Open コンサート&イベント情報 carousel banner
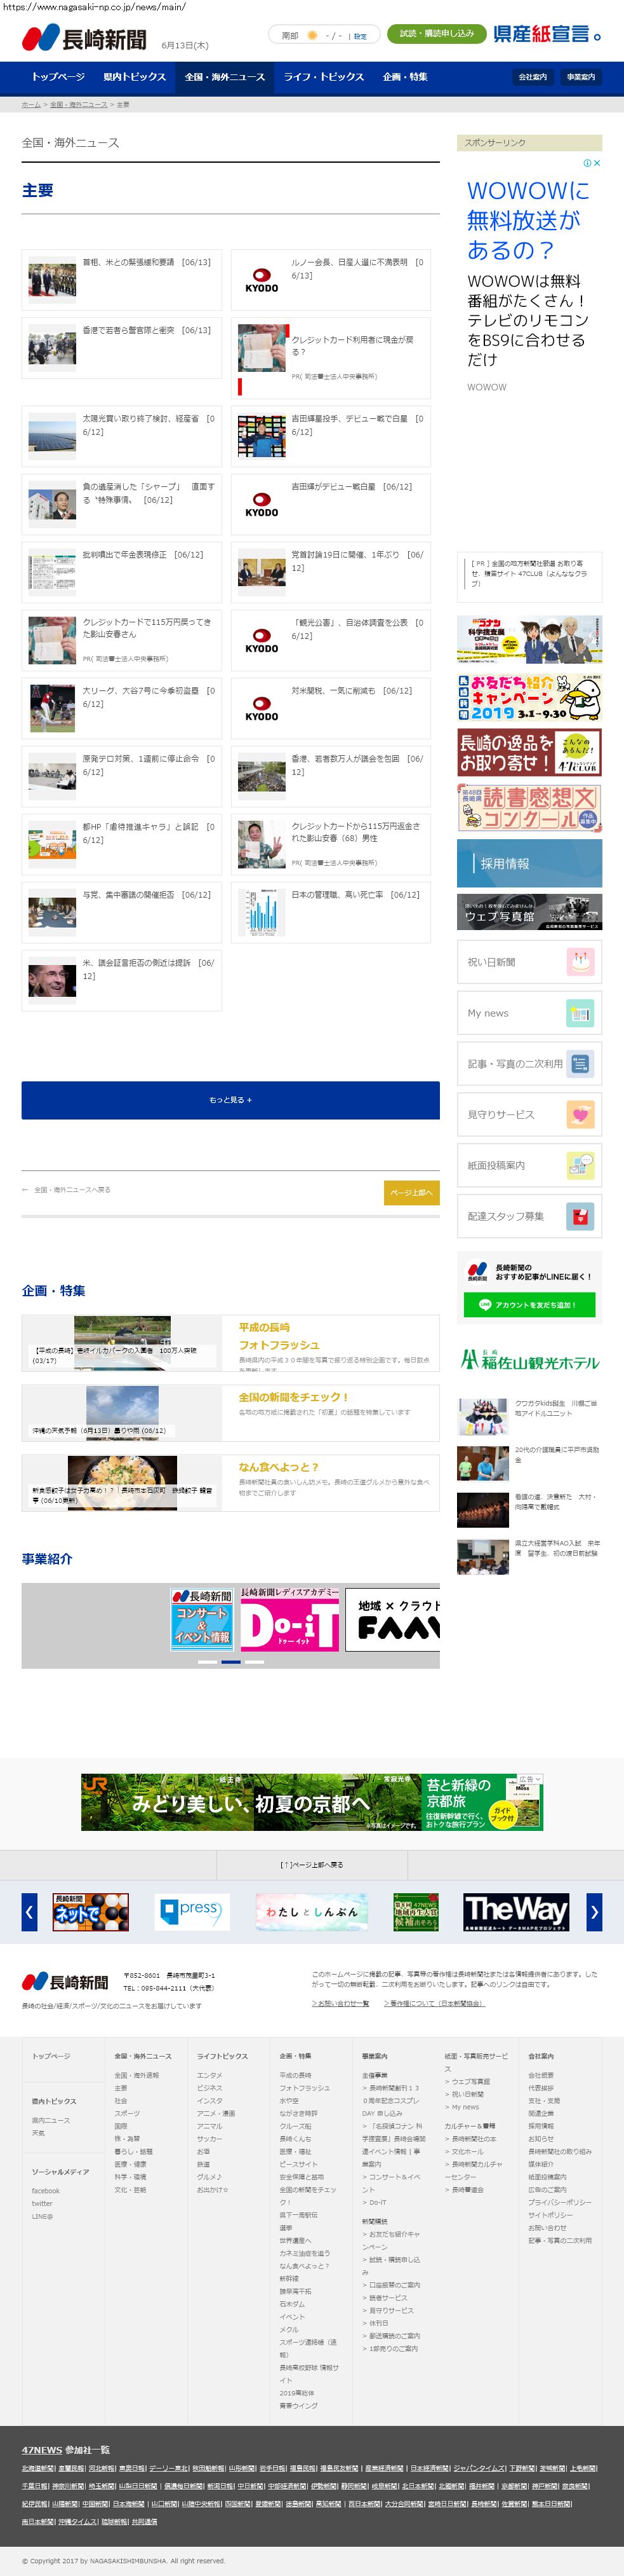Screen dimensions: 624x2576 [202, 1619]
